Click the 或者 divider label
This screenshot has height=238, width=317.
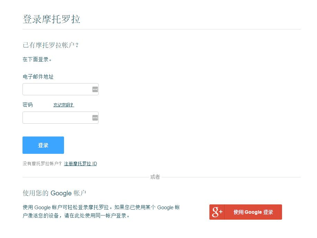click(x=155, y=177)
